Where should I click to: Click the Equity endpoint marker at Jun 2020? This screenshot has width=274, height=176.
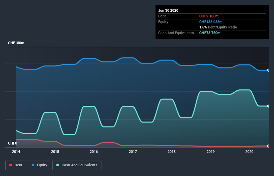[x=268, y=70]
